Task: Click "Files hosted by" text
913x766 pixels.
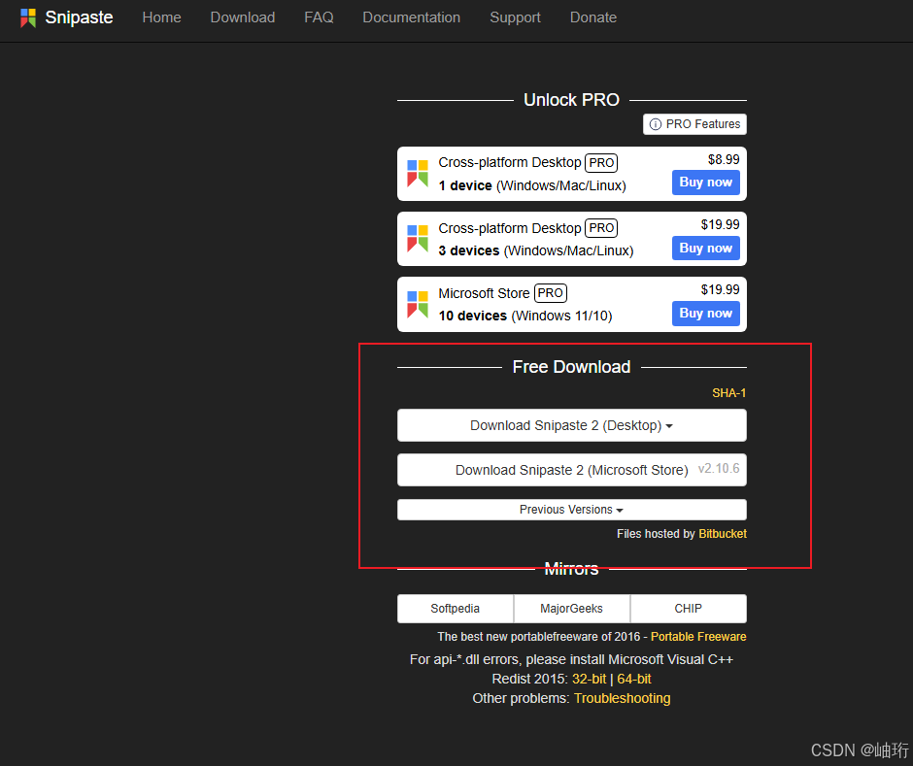Action: [656, 534]
